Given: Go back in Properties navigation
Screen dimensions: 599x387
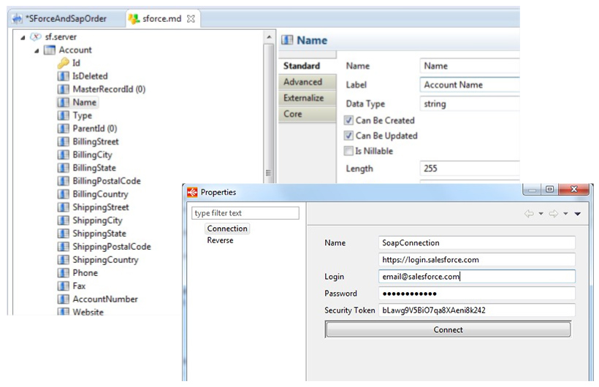Looking at the screenshot, I should tap(529, 214).
